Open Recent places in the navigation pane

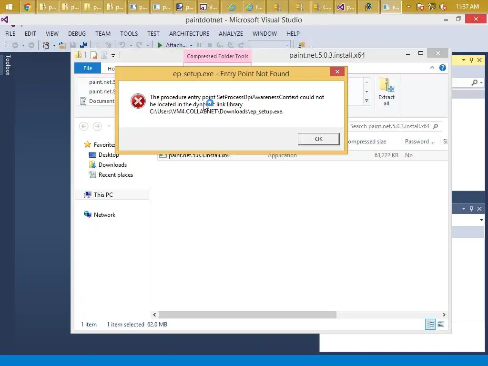[111, 175]
